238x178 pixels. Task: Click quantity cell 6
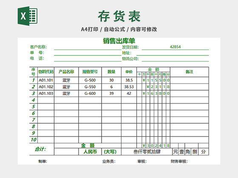click(x=111, y=87)
